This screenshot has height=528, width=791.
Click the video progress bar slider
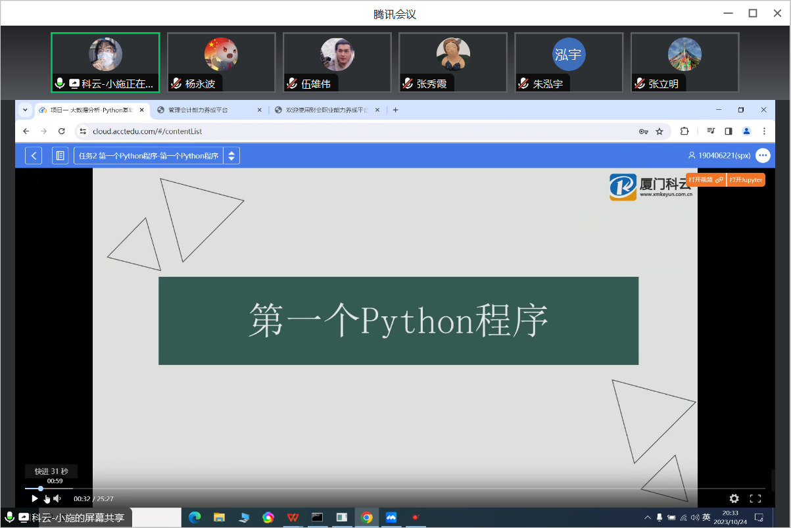click(x=41, y=489)
